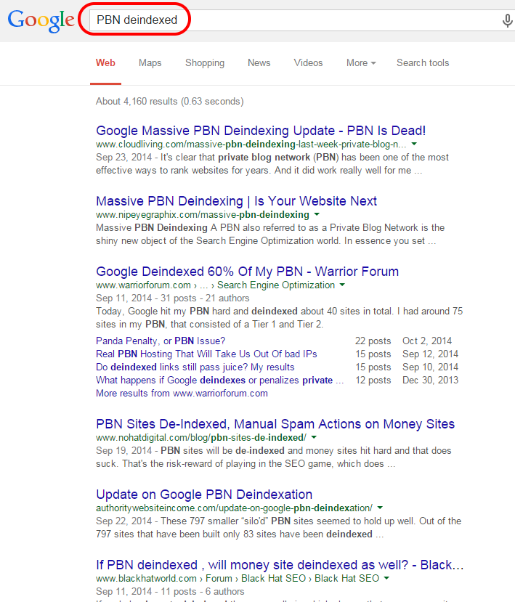
Task: Switch to the Maps tab
Action: click(150, 63)
